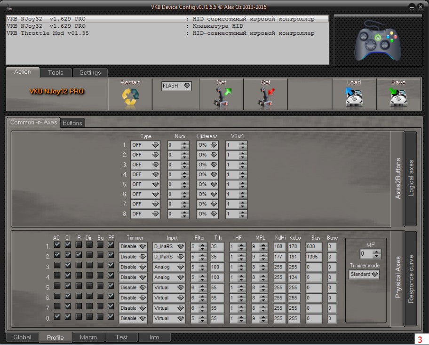Image resolution: width=429 pixels, height=345 pixels.
Task: Open the Action tab
Action: (x=23, y=72)
